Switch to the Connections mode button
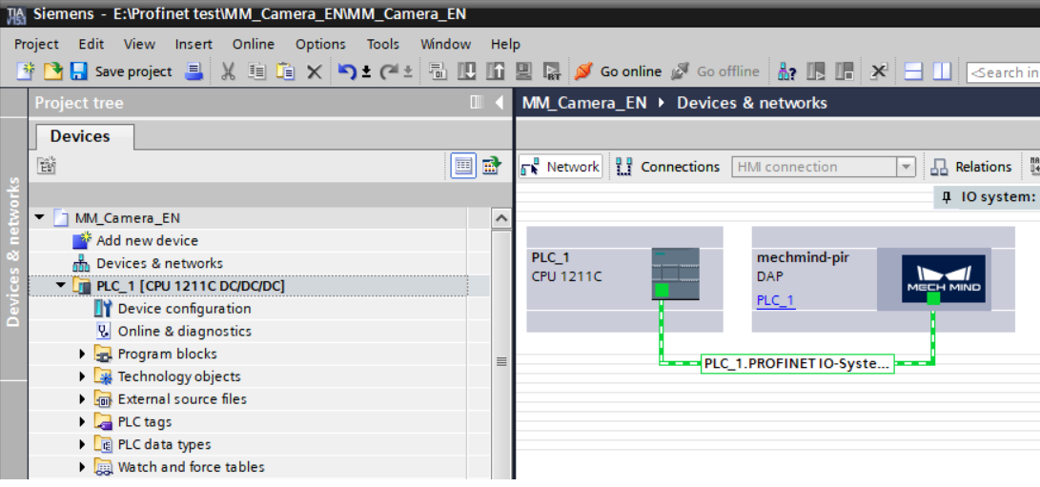Viewport: 1040px width, 487px height. (667, 167)
